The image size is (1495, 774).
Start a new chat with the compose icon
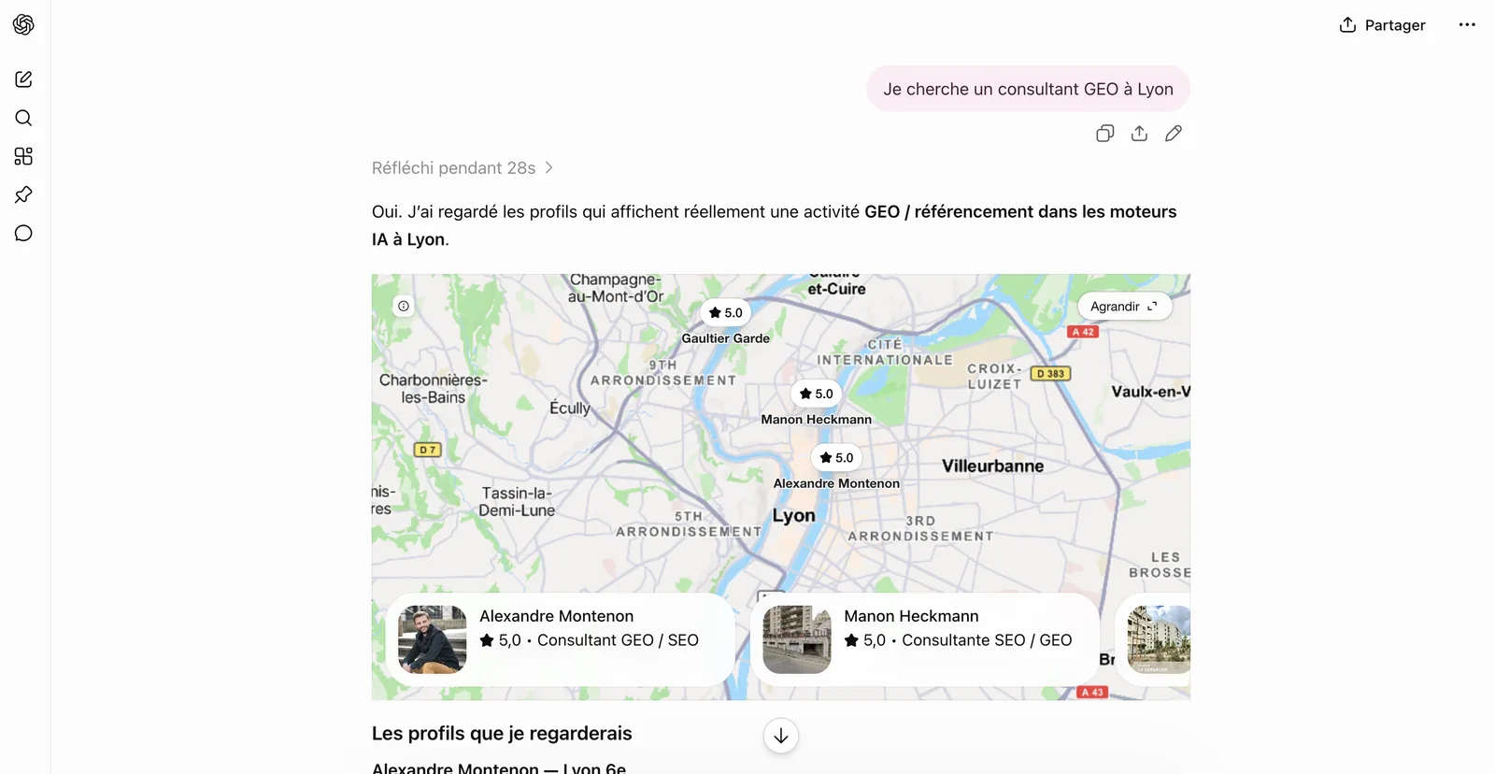(x=23, y=79)
